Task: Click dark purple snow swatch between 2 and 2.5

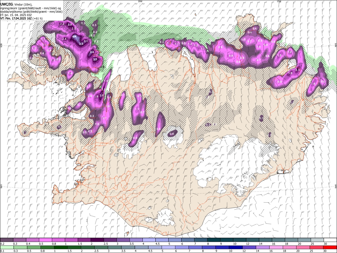Action: click(97, 240)
